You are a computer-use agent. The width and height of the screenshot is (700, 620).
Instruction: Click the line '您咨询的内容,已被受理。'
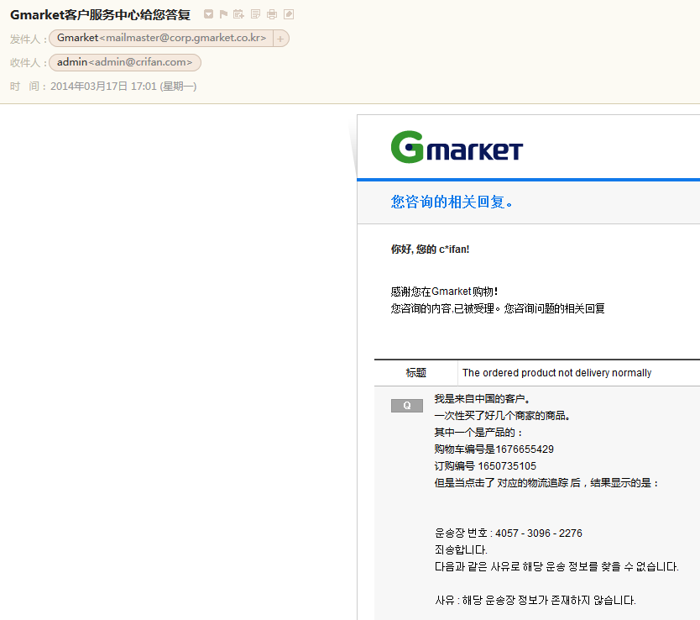point(445,308)
